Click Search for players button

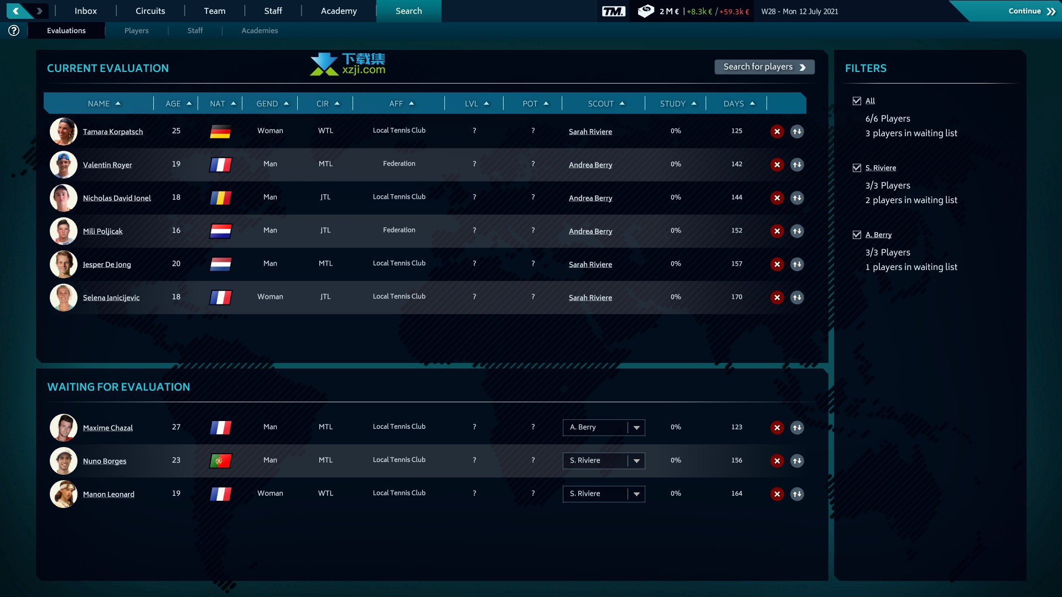tap(764, 66)
